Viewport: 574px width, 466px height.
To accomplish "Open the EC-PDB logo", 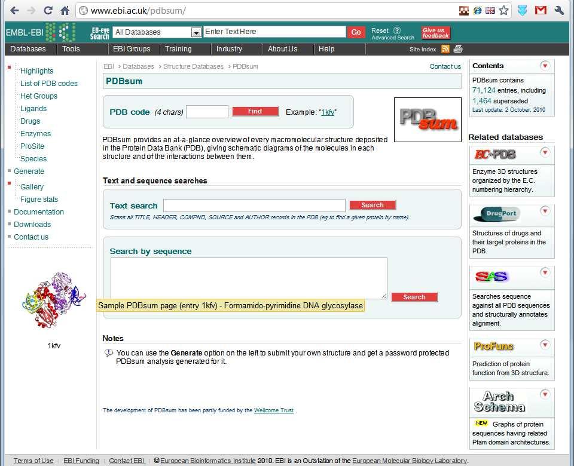I will pos(494,154).
